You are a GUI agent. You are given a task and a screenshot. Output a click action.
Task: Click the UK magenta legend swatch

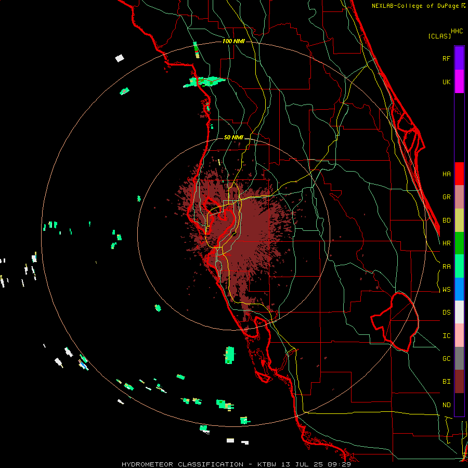459,82
